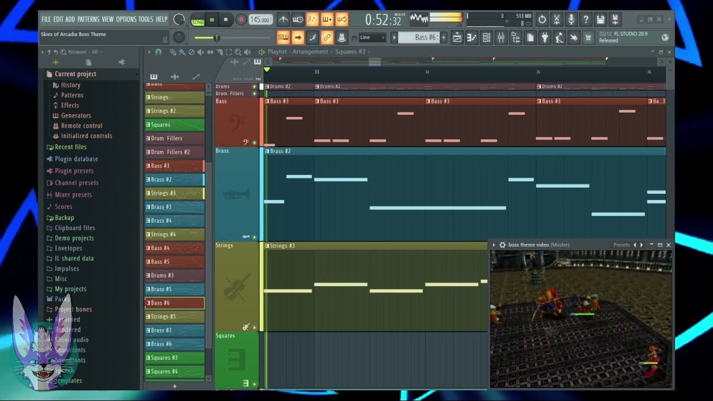This screenshot has width=713, height=401.
Task: Click the 145.000 tempo field
Action: pos(260,19)
